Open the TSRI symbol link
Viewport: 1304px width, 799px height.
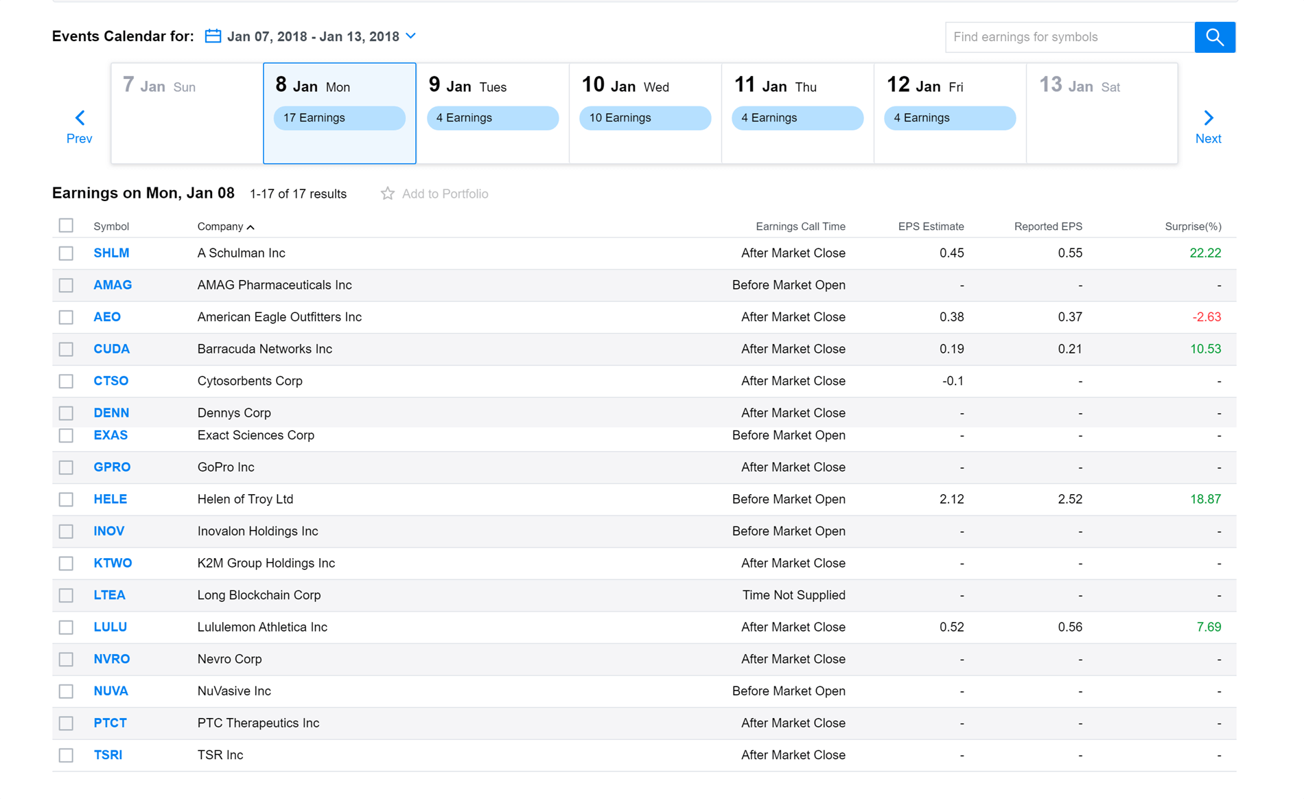coord(108,755)
